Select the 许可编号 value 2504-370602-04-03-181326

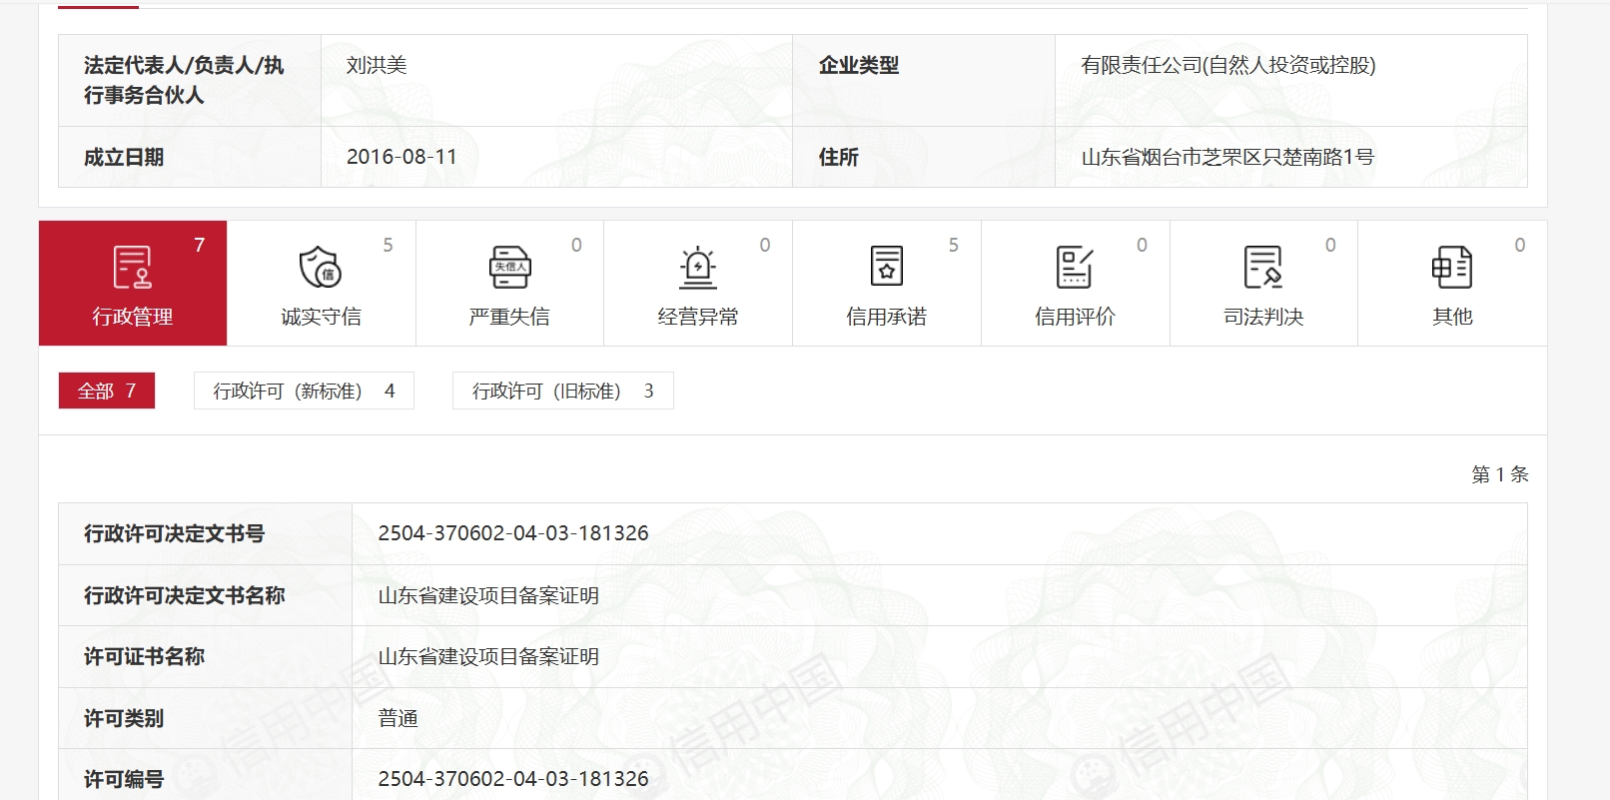513,779
